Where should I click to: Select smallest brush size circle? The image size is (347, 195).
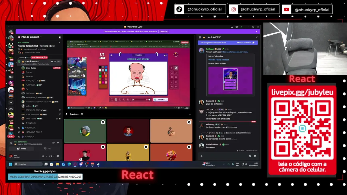click(112, 99)
